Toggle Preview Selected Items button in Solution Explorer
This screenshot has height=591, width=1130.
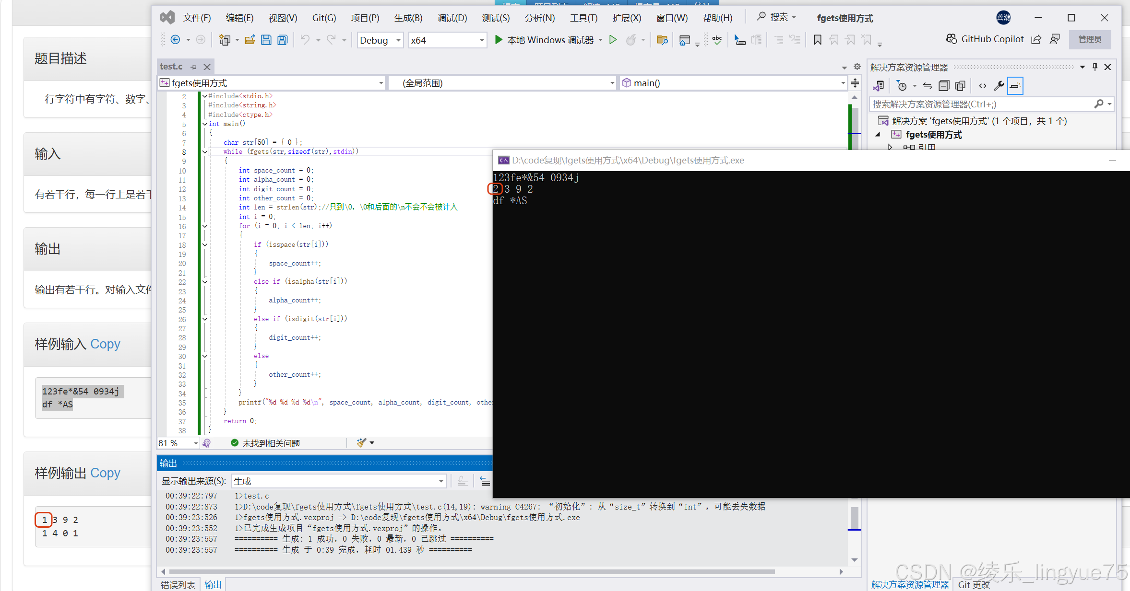click(x=1015, y=86)
